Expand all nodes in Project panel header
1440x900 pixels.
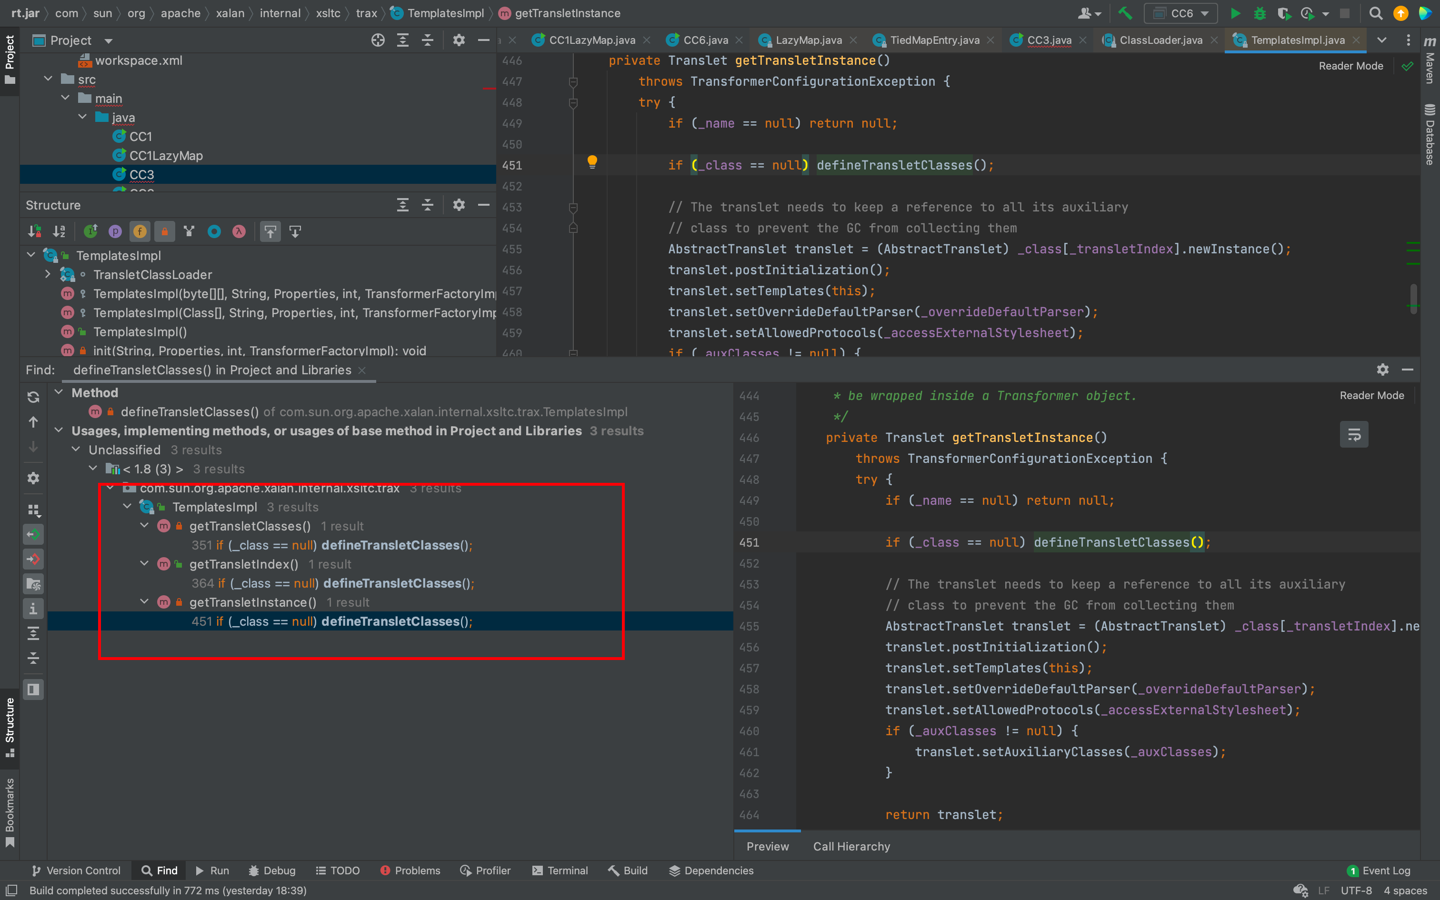click(403, 40)
